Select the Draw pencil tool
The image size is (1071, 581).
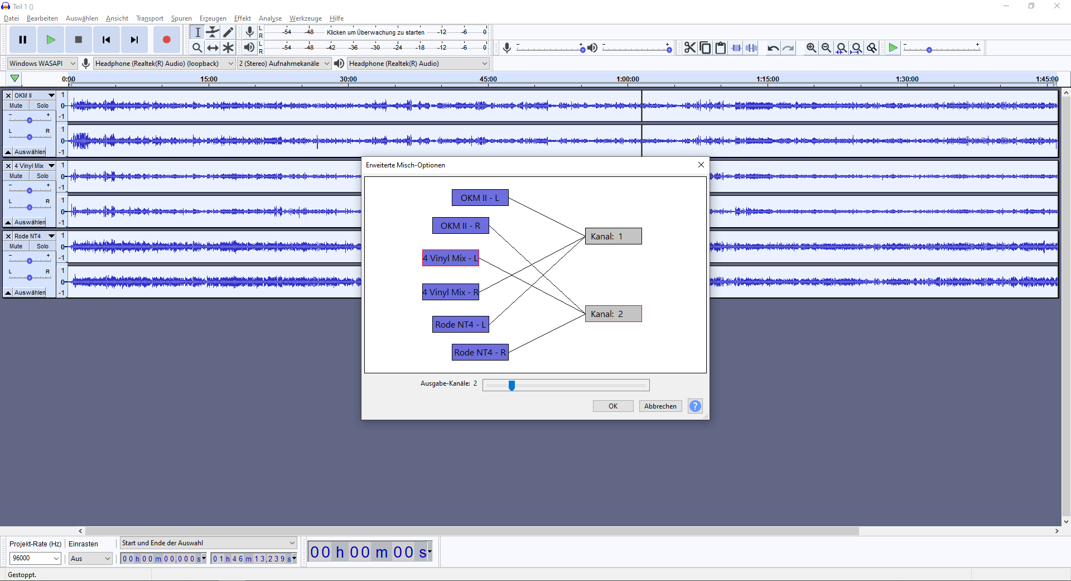click(228, 32)
